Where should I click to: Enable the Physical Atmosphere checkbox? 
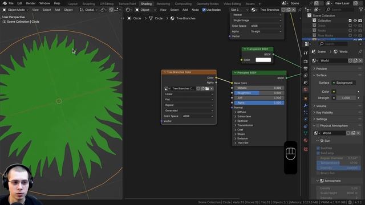coord(318,126)
